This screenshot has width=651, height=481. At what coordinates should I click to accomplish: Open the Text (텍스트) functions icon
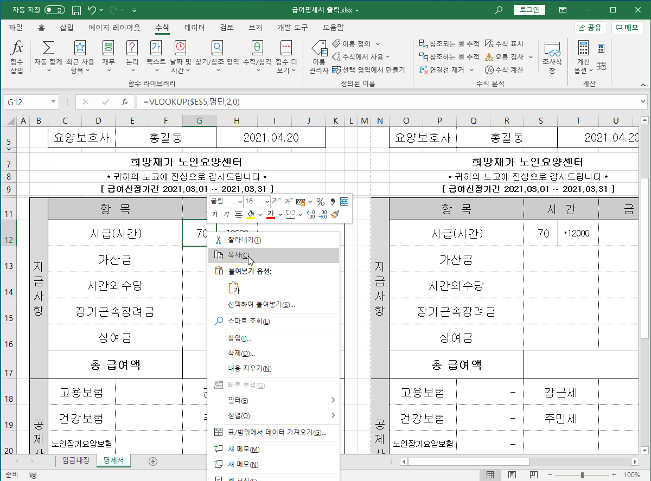[x=156, y=48]
